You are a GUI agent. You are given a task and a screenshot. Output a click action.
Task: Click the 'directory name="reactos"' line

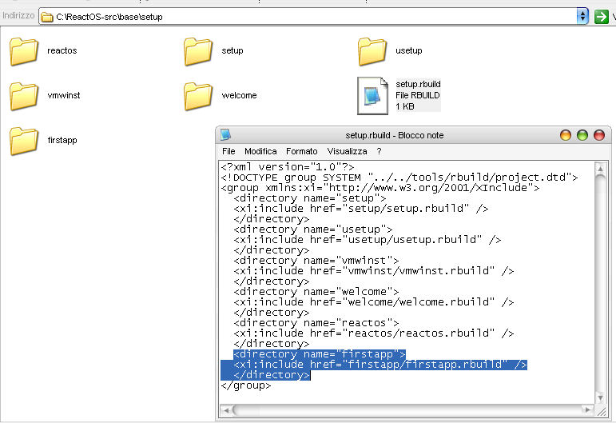[x=316, y=323]
